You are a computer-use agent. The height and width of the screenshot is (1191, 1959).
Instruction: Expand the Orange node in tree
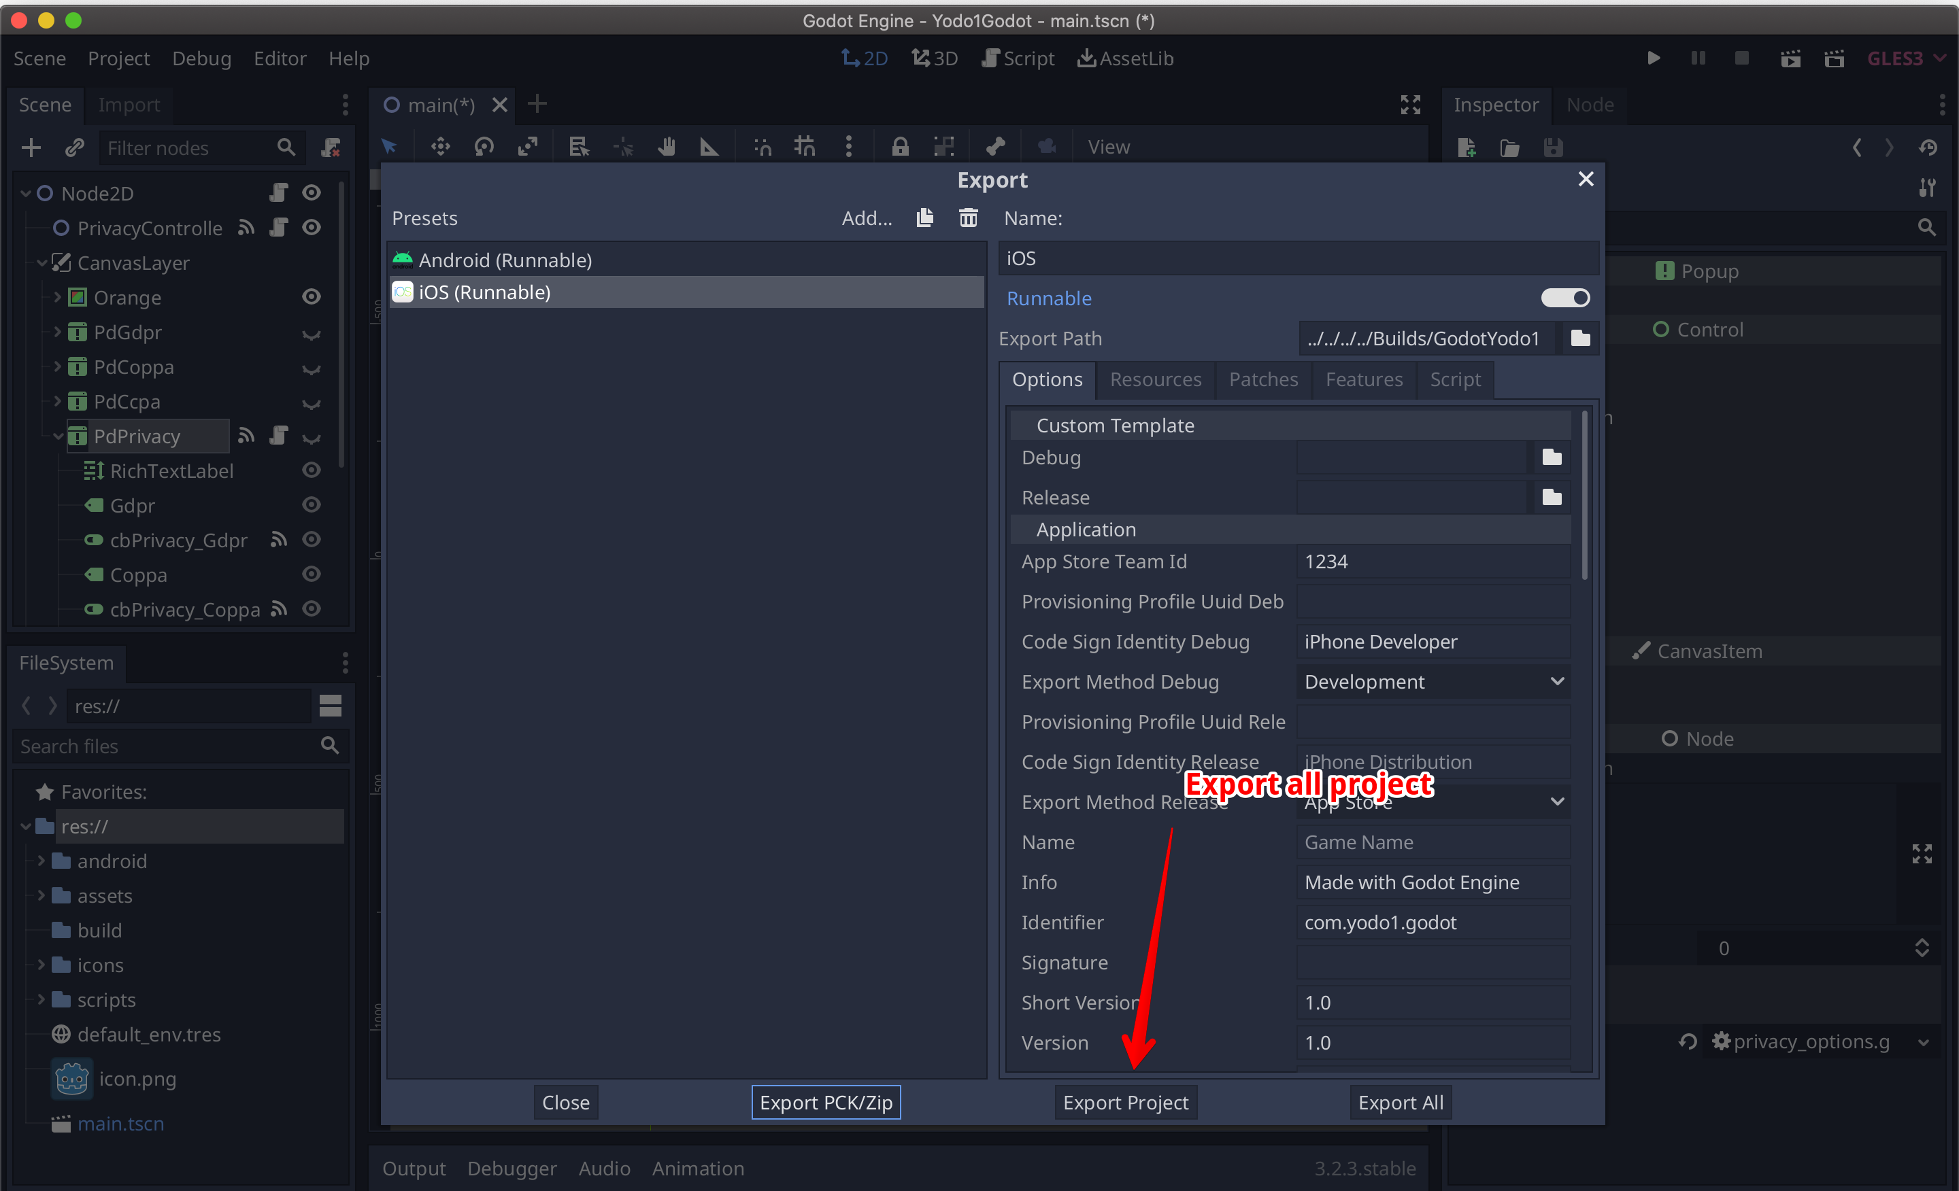click(57, 297)
